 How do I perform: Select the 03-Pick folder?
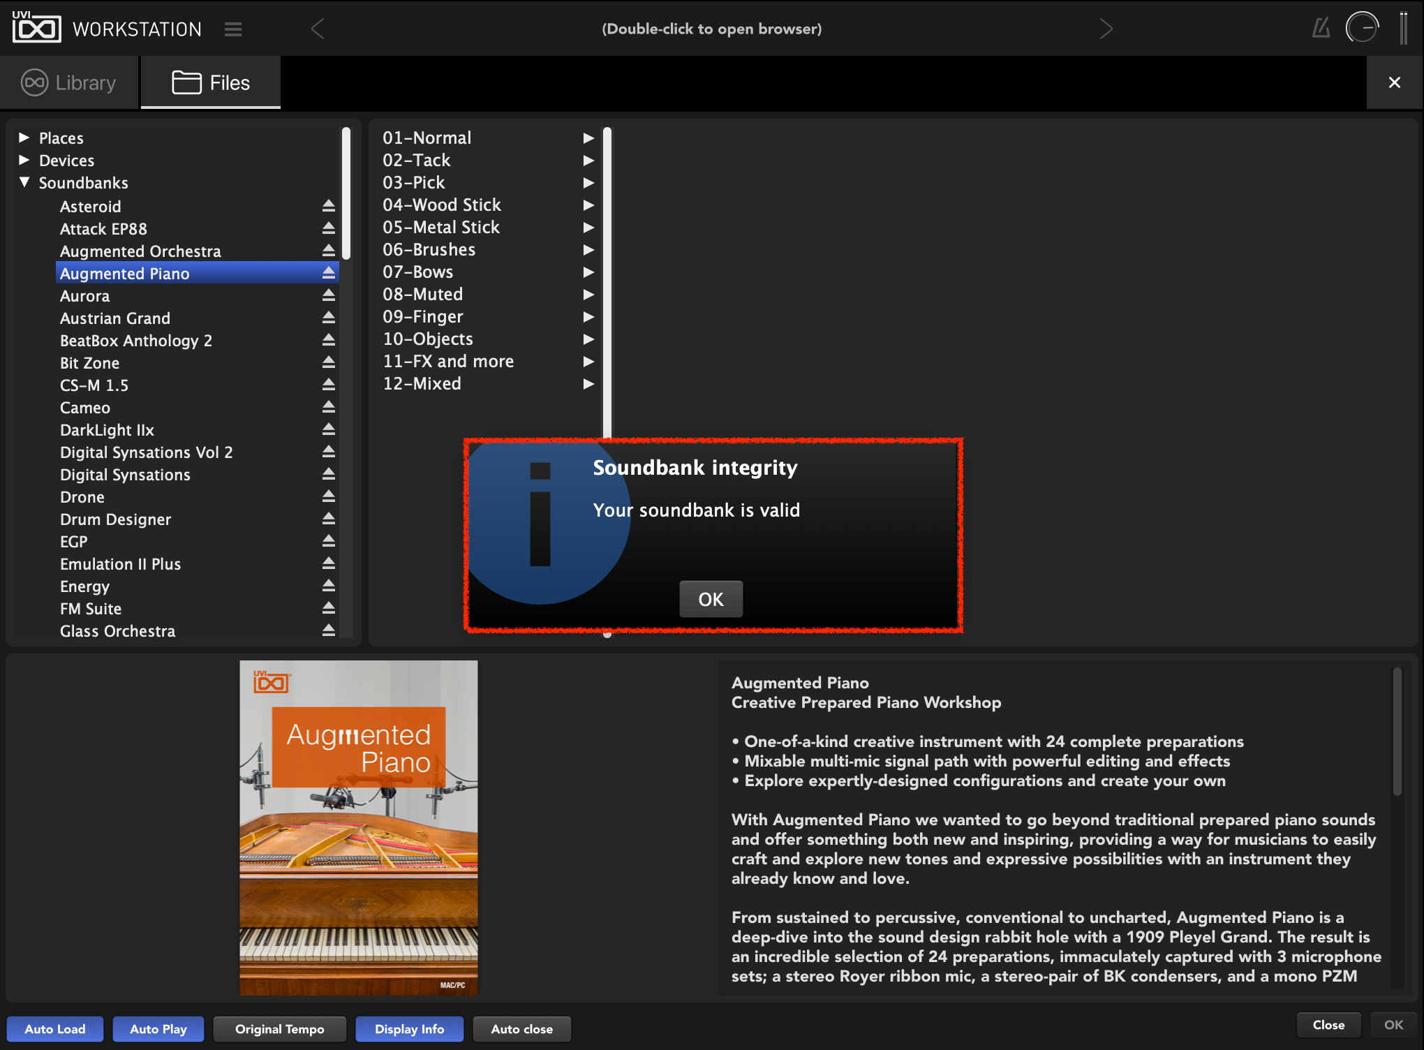487,182
